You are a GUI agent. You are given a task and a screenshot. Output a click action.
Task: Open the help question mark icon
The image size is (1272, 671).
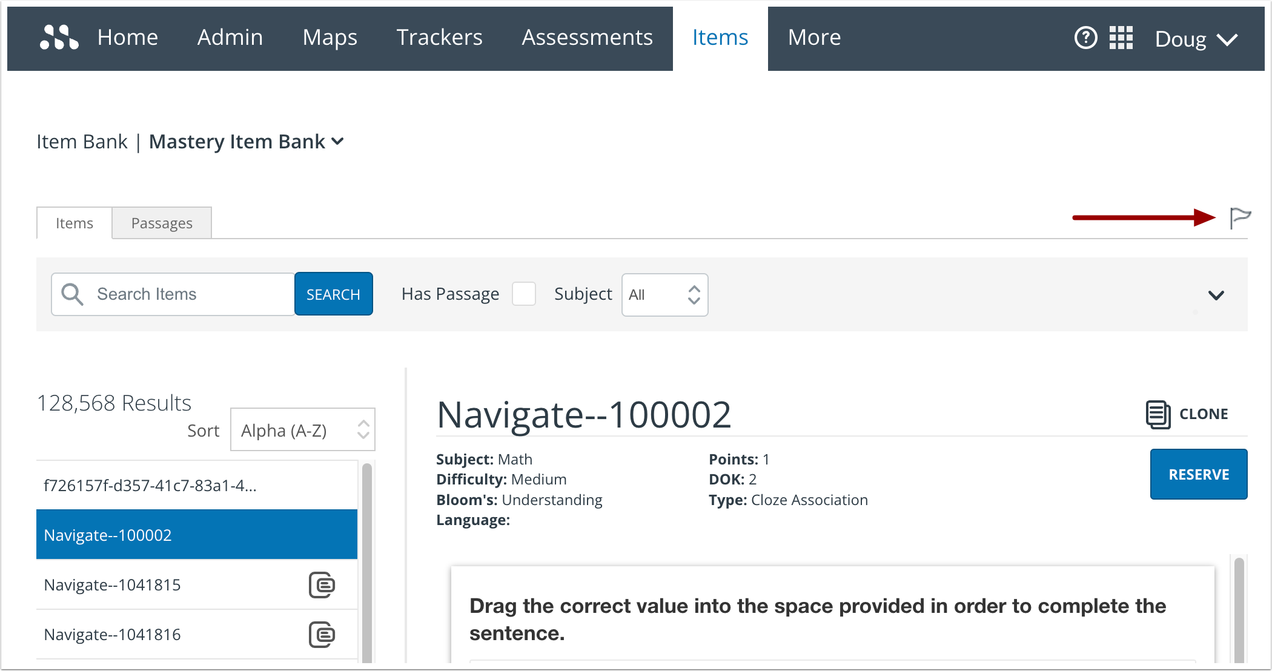pos(1085,38)
